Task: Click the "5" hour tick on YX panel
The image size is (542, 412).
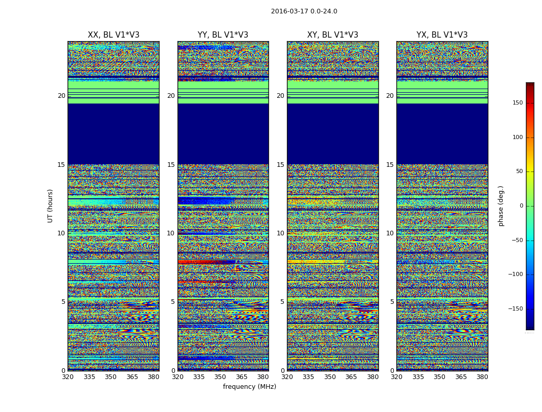Action: click(392, 302)
